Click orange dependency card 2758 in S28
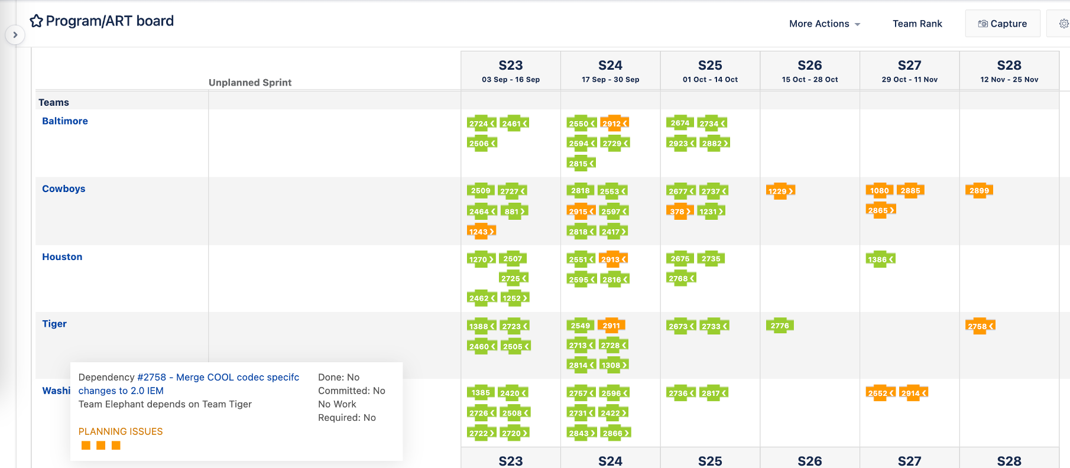 click(x=980, y=326)
